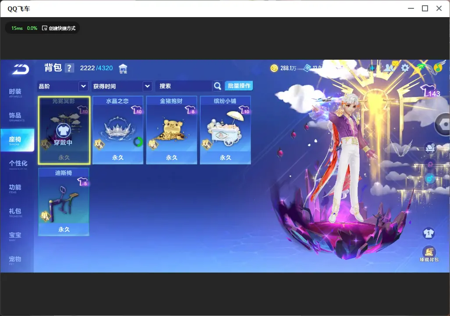
Task: Click the plus icon to add currency
Action: point(372,68)
